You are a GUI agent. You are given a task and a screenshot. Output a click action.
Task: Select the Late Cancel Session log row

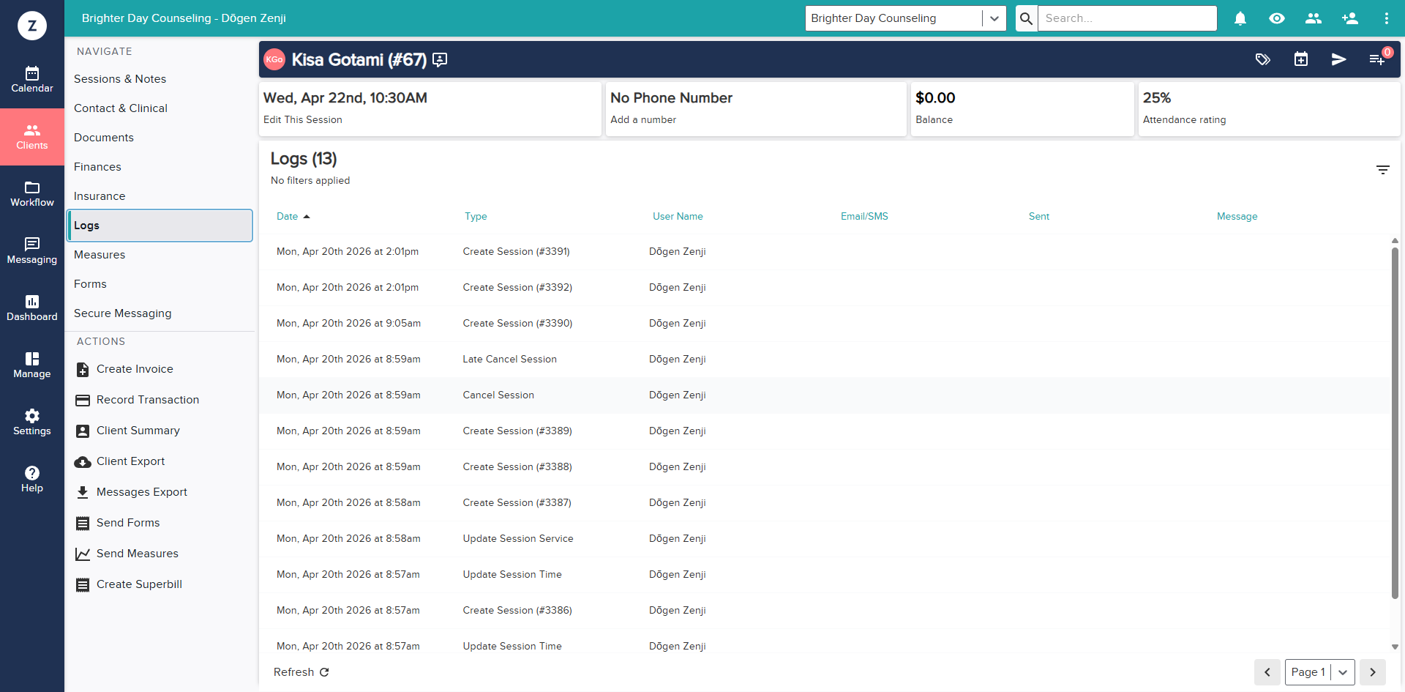click(824, 360)
